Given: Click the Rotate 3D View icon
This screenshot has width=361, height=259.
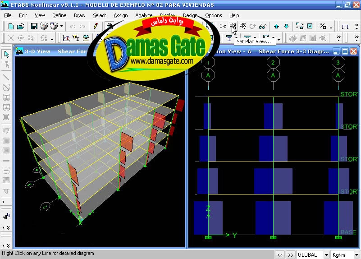Looking at the screenshot, I should [252, 26].
